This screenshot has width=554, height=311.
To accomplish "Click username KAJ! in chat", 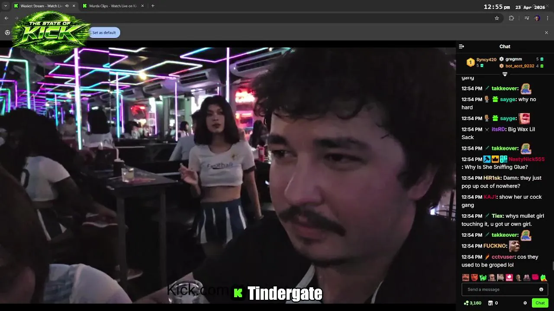I will (490, 197).
